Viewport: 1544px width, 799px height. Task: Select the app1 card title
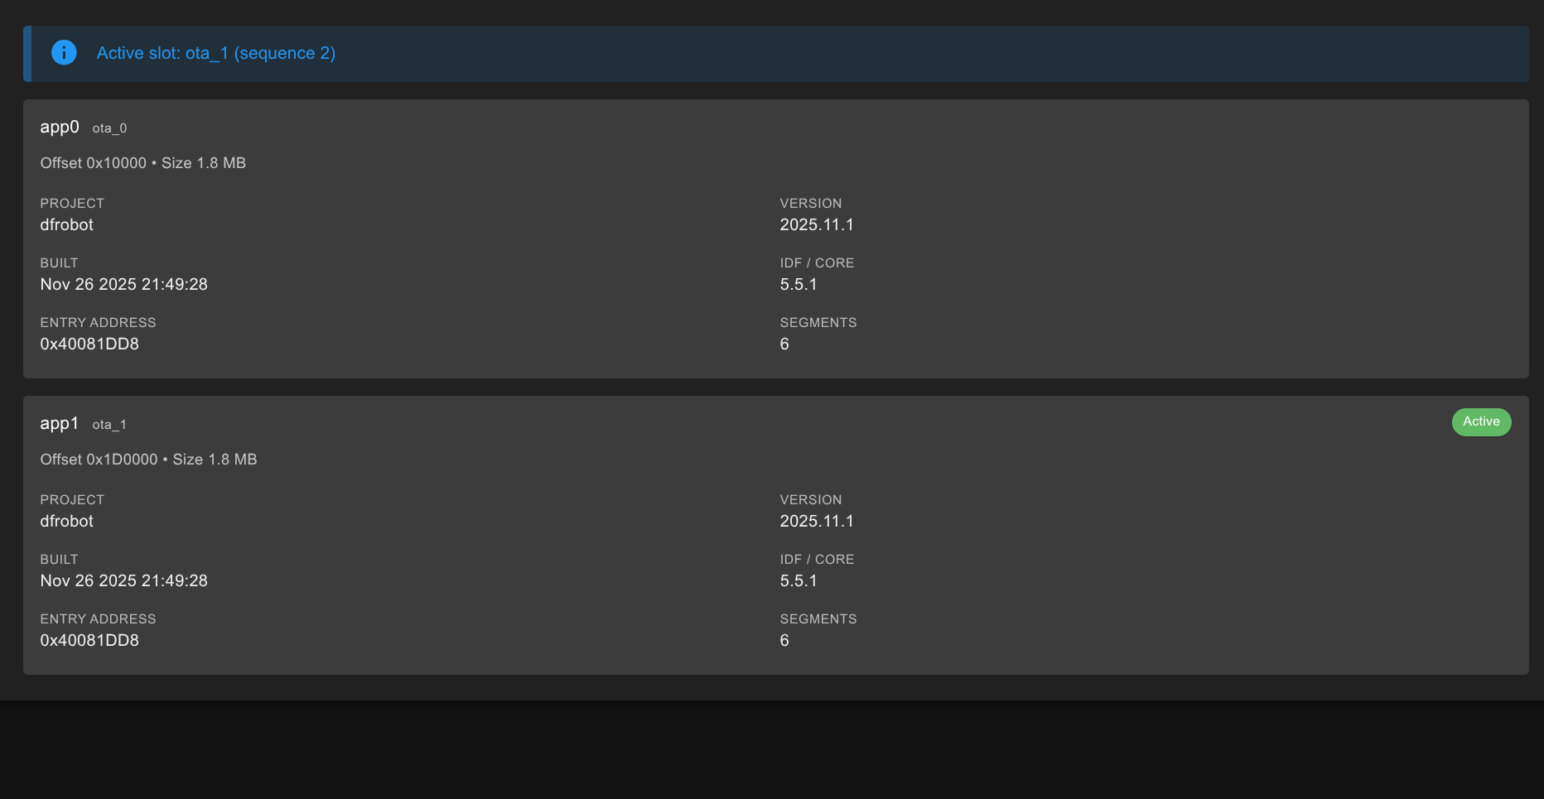coord(60,423)
